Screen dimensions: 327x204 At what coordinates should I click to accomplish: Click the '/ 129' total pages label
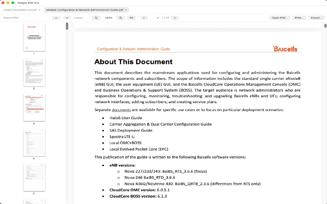point(166,18)
